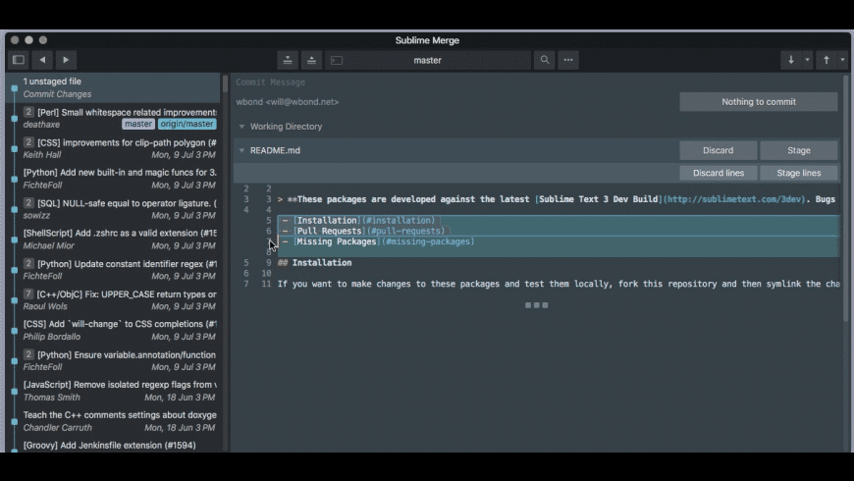Click the push up-arrow icon
Viewport: 854px width, 481px height.
click(x=827, y=60)
